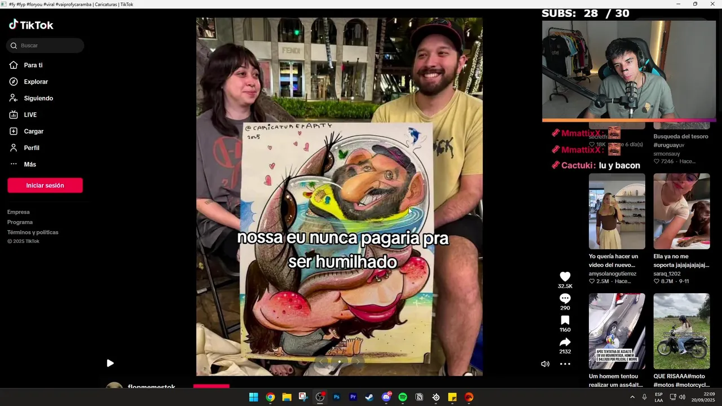Click the Buscar search field
Viewport: 722px width, 406px height.
[45, 46]
